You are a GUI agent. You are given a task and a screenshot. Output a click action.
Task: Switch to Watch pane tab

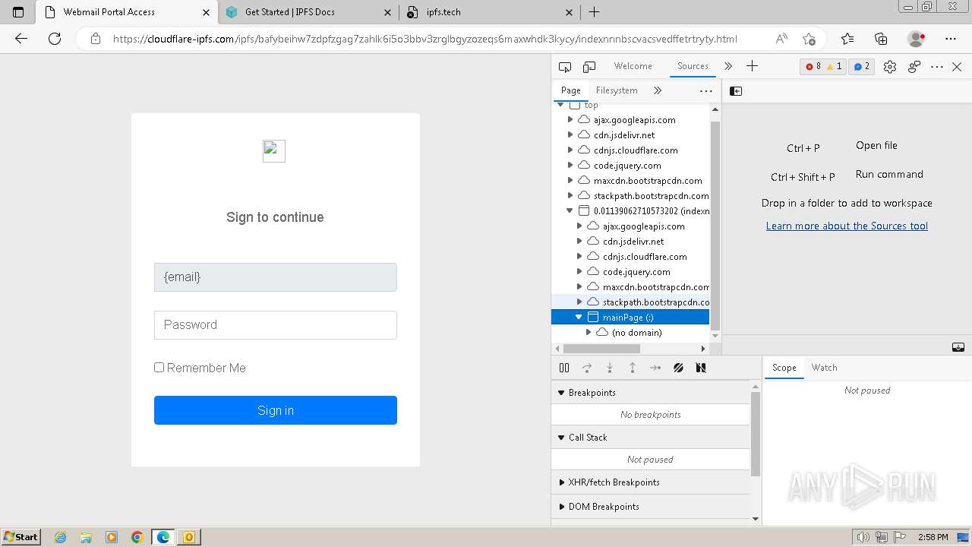[x=824, y=368]
